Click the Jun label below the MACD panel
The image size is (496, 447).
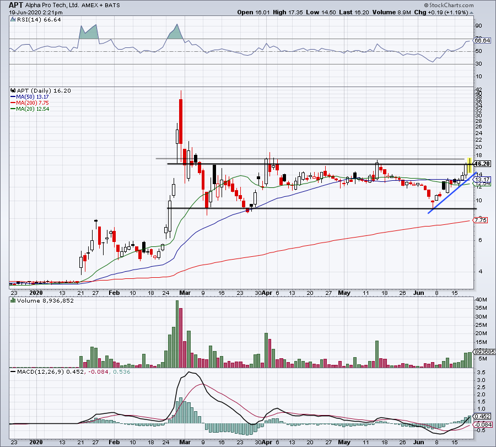pos(418,442)
